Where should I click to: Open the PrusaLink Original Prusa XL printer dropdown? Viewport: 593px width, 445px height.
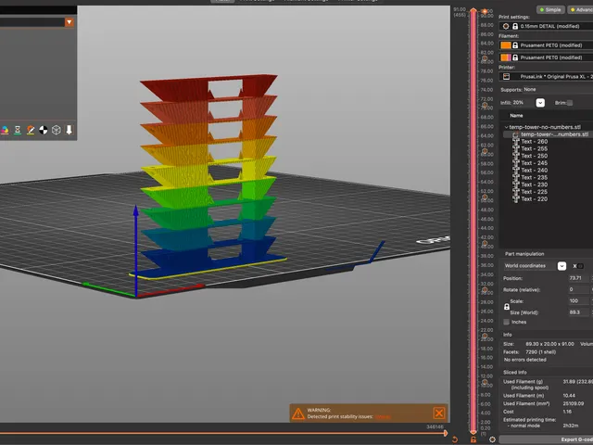546,76
